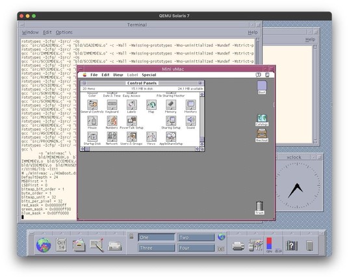Image resolution: width=349 pixels, height=279 pixels.
Task: Select the AppleShareSetup icon
Action: coord(171,137)
